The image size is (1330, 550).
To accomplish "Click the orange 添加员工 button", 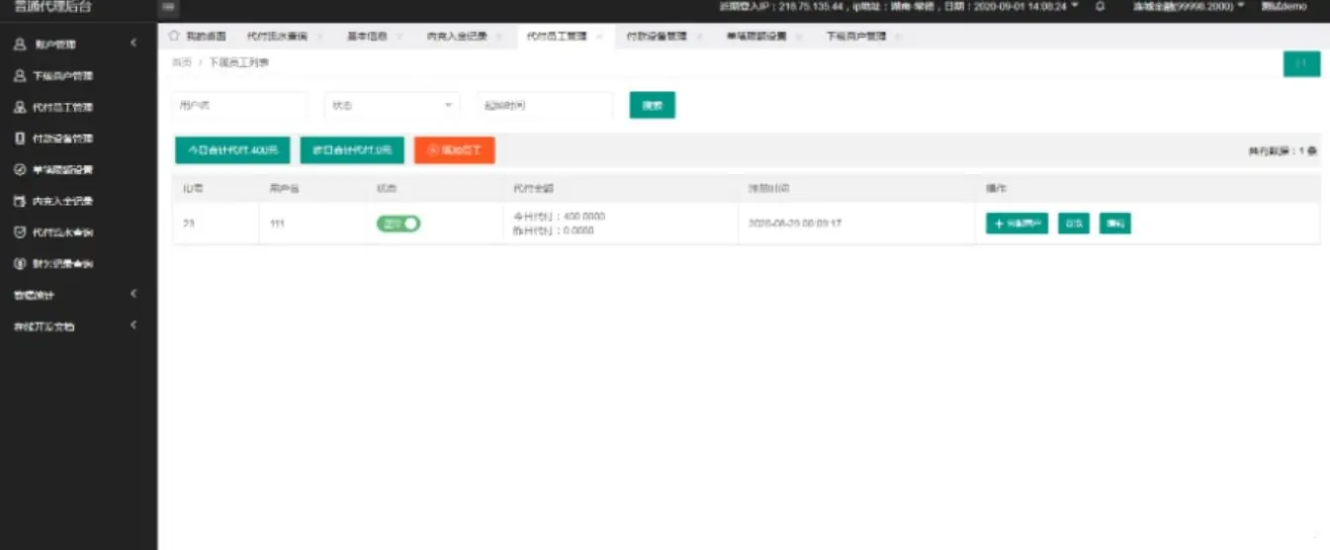I will tap(454, 150).
